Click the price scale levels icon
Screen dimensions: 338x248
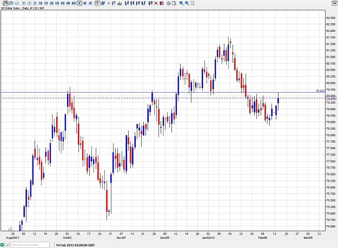pyautogui.click(x=114, y=3)
